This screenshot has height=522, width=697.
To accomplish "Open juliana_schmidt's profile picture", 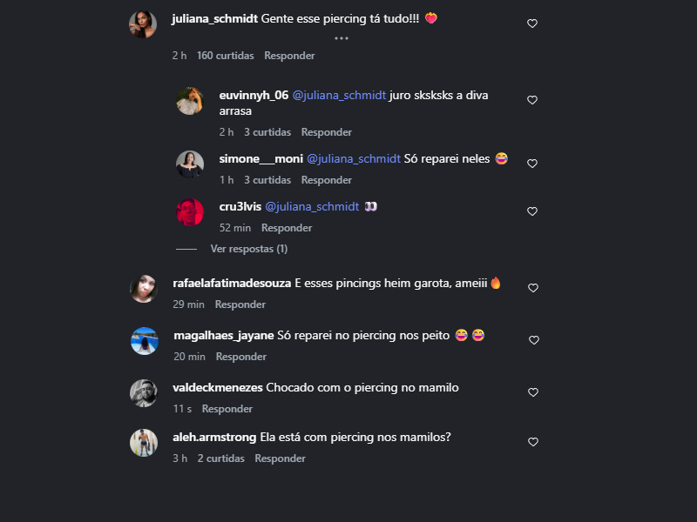I will click(x=143, y=24).
